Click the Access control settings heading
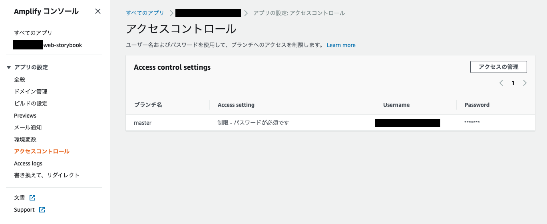 point(172,67)
